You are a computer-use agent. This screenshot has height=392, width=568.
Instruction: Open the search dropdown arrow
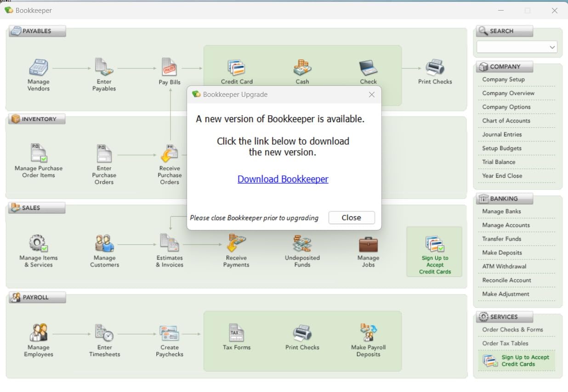tap(551, 47)
